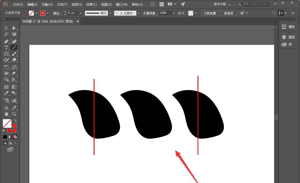Viewport: 300px width, 183px height.
Task: Toggle Draw Normal mode
Action: click(x=5, y=143)
